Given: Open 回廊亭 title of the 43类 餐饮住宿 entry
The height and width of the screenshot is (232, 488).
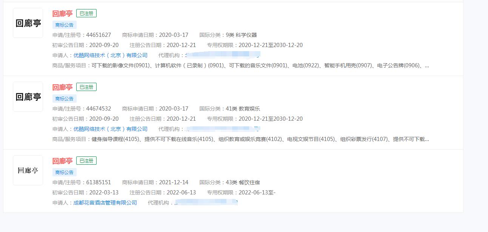Looking at the screenshot, I should (62, 161).
